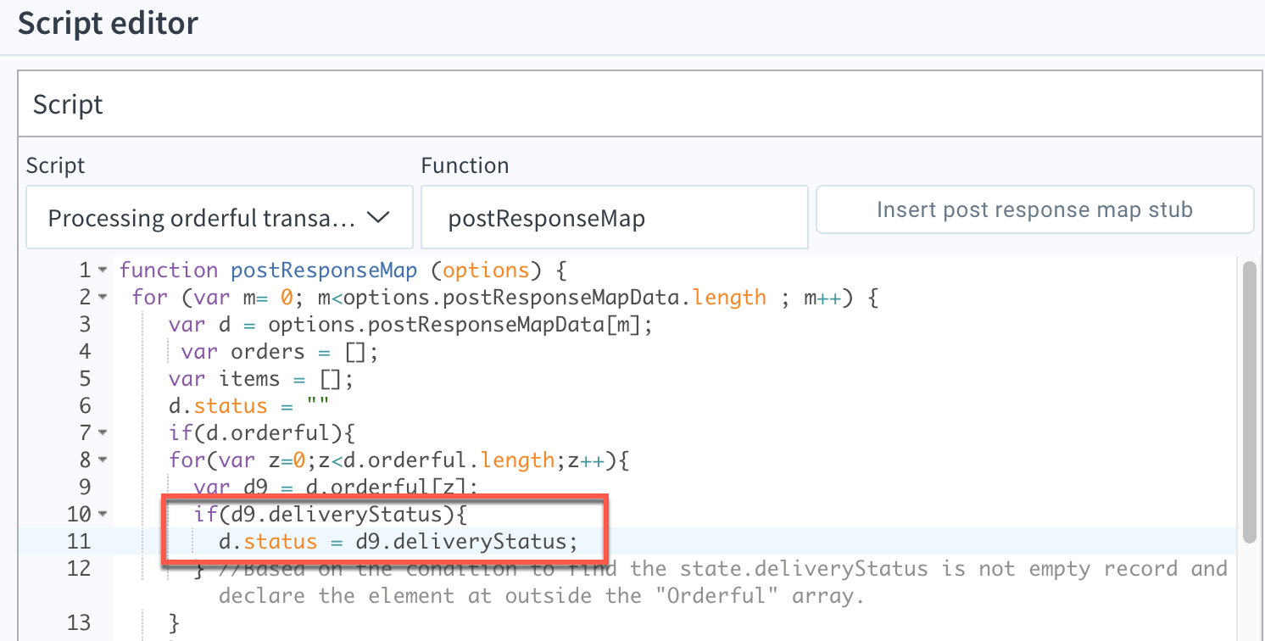The height and width of the screenshot is (641, 1265).
Task: Click line number 11 in gutter
Action: coord(78,542)
